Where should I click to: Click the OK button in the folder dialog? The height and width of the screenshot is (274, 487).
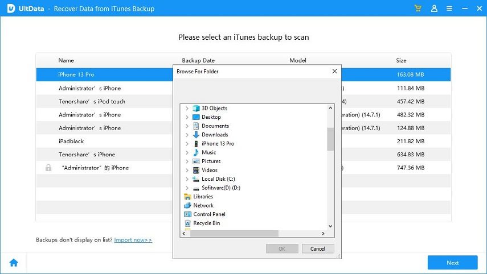[282, 248]
